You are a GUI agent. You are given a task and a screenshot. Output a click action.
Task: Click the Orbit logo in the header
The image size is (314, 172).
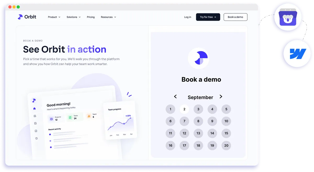click(27, 17)
